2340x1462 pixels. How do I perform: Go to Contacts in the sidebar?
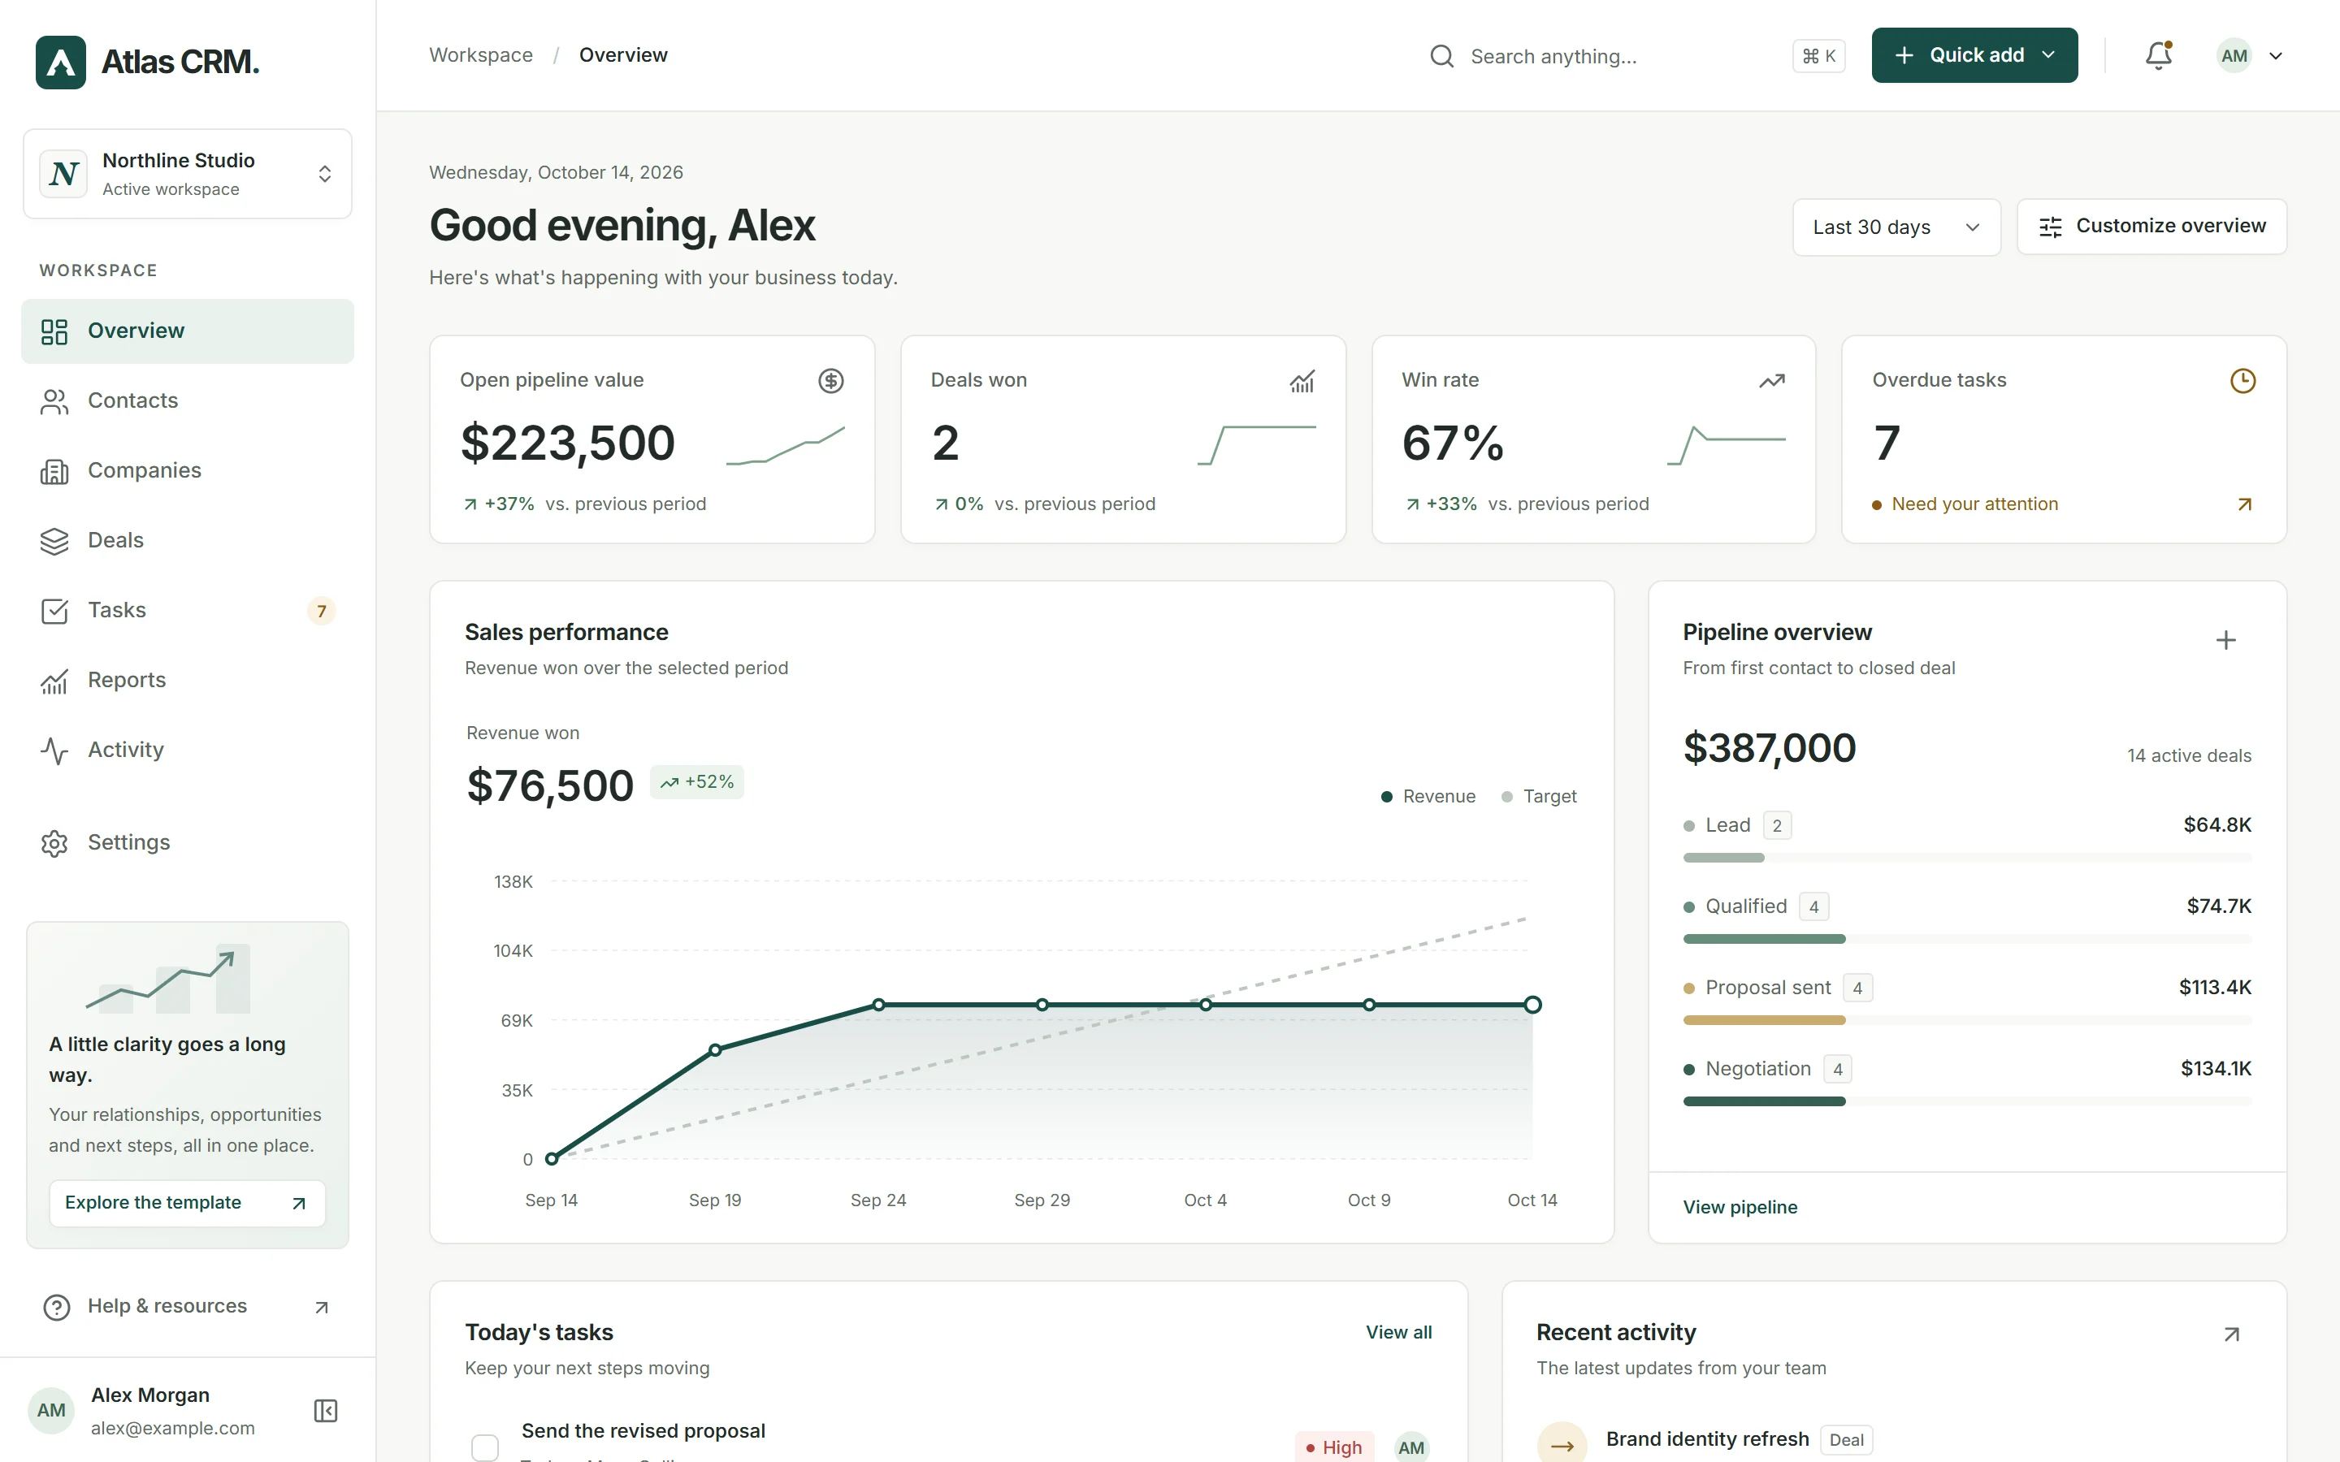point(188,400)
